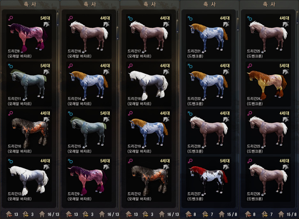Click the 축사 title above 드리간17
299x219 pixels.
point(149,4)
